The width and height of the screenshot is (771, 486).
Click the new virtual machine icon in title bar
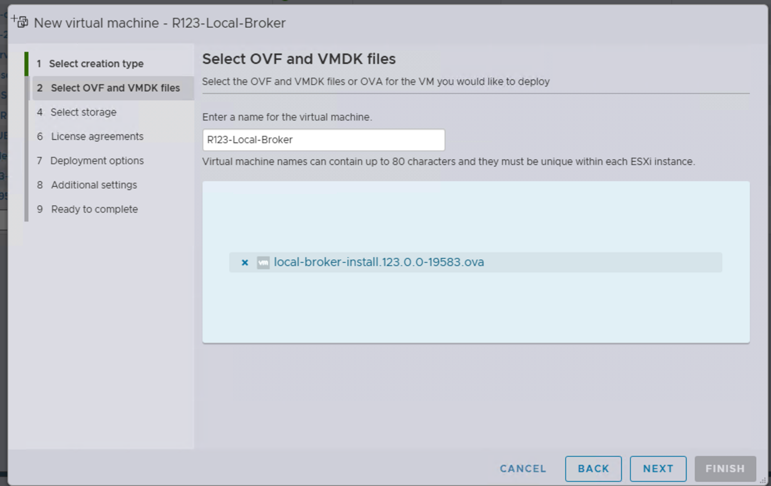click(20, 23)
